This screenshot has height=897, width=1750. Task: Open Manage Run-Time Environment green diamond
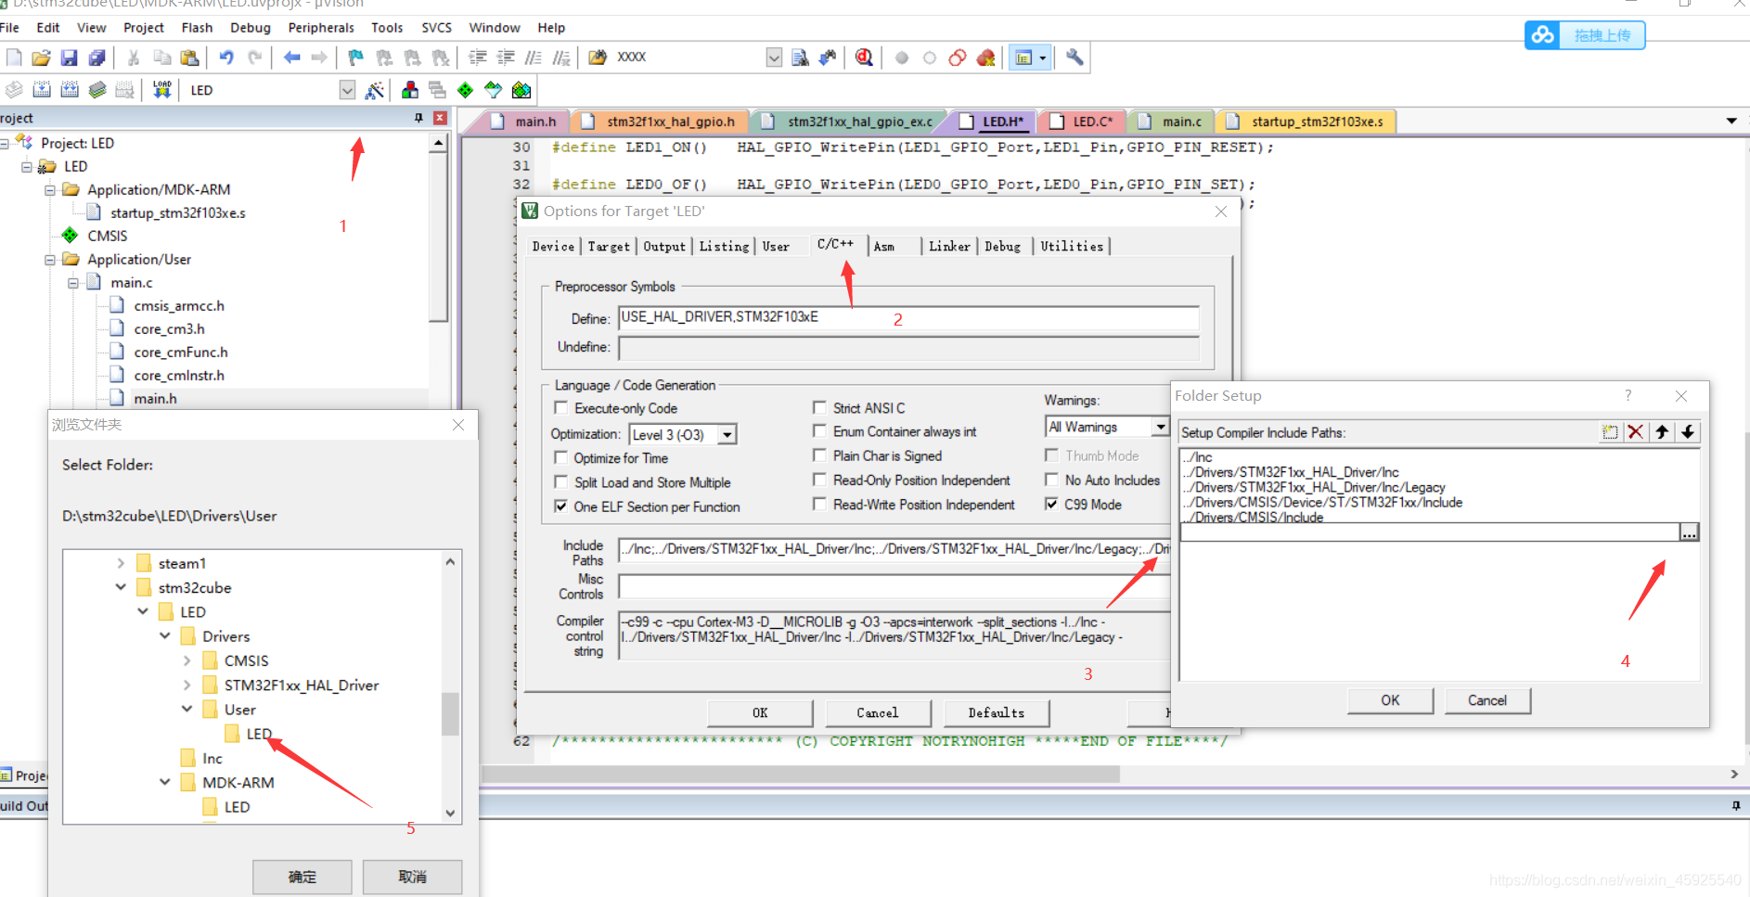click(x=465, y=90)
